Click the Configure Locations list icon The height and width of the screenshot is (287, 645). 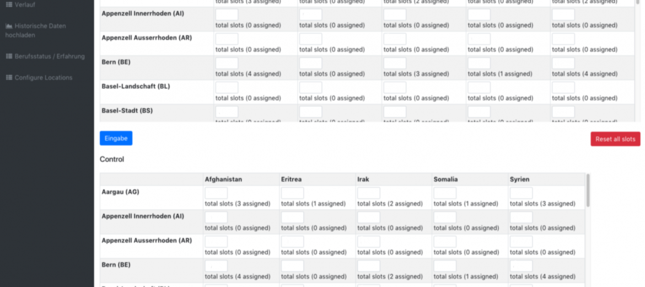9,77
